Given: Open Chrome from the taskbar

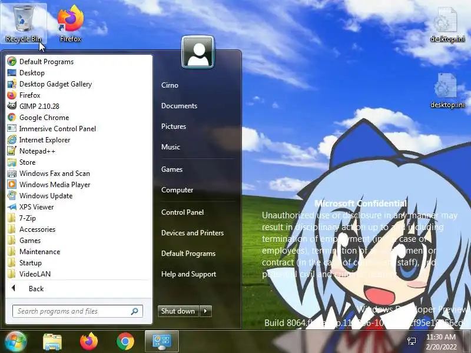Looking at the screenshot, I should (125, 341).
